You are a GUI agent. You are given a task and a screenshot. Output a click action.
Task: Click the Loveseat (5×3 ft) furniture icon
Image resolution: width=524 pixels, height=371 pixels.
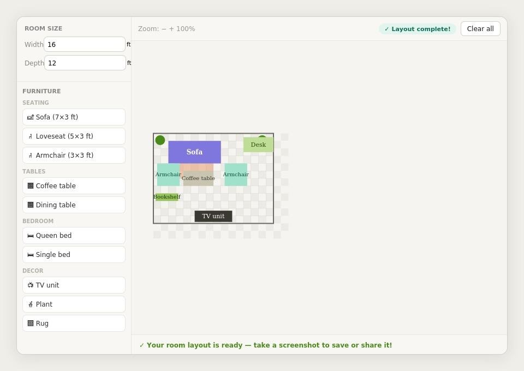pyautogui.click(x=31, y=136)
